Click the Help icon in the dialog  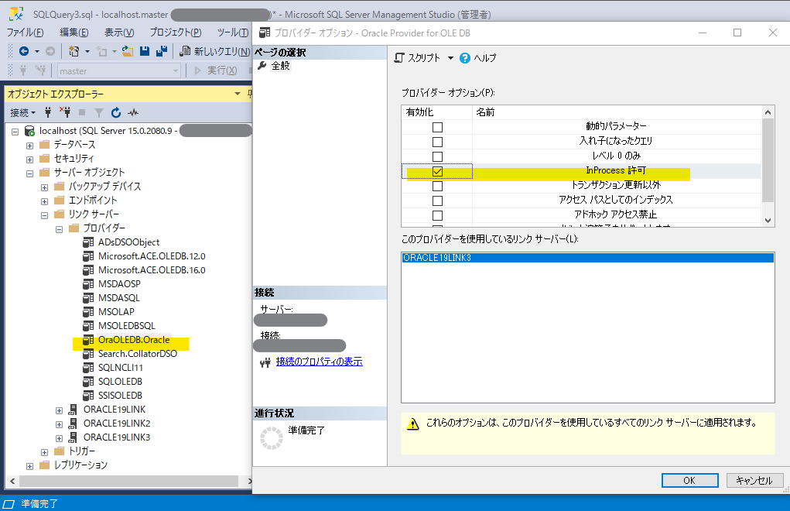(465, 58)
